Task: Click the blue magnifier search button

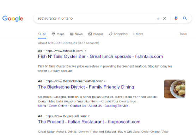Action: (185, 18)
